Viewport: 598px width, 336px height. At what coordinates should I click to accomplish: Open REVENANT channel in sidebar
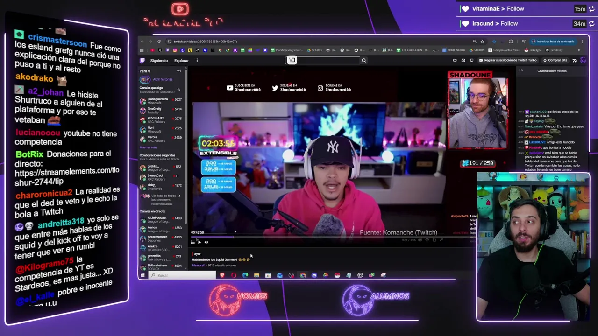tap(161, 120)
